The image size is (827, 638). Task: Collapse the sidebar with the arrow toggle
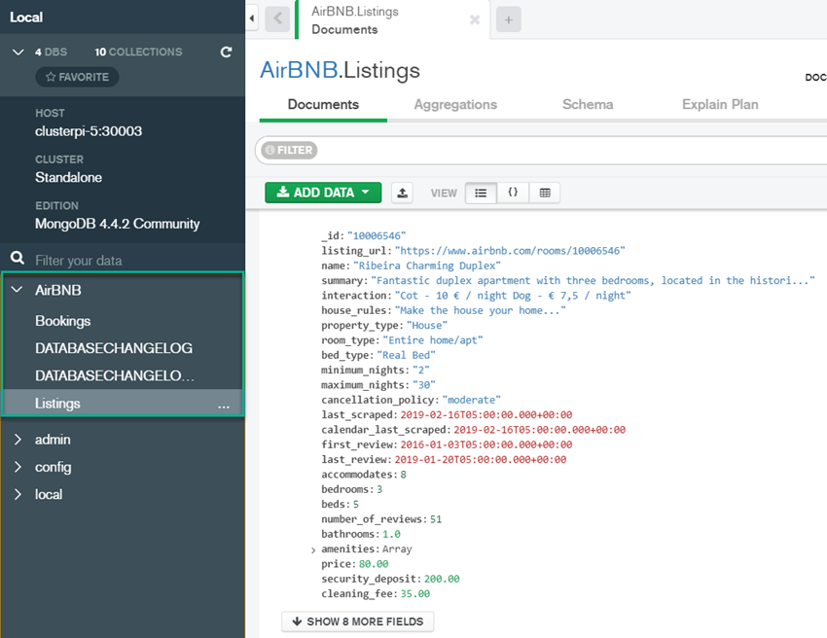coord(252,18)
